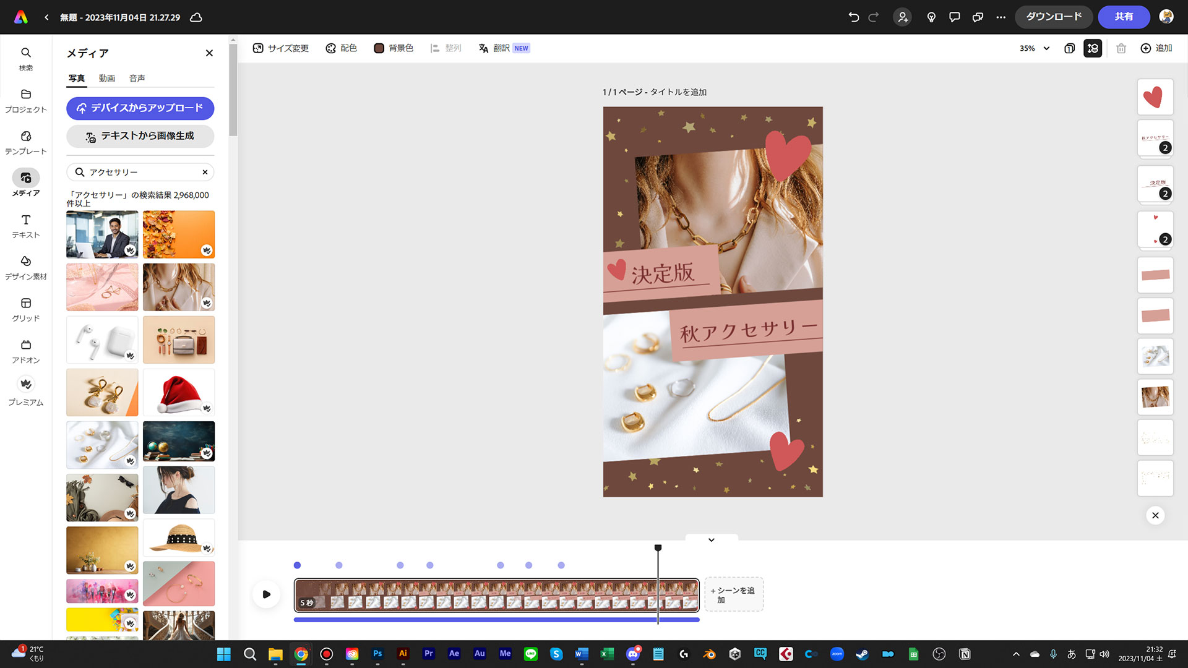
Task: Open the デザイン素材 panel
Action: pos(25,267)
